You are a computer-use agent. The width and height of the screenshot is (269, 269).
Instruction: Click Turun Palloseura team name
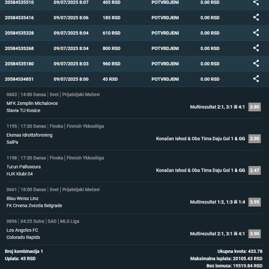pyautogui.click(x=24, y=167)
